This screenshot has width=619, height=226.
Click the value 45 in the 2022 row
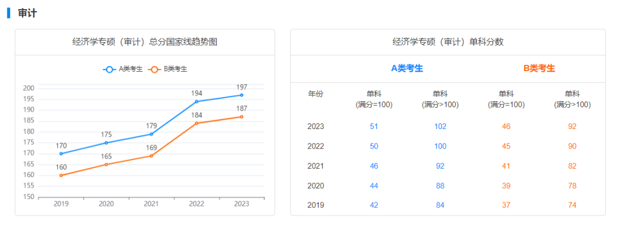point(506,146)
